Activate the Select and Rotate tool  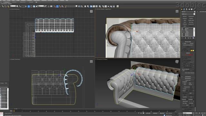pos(31,6)
